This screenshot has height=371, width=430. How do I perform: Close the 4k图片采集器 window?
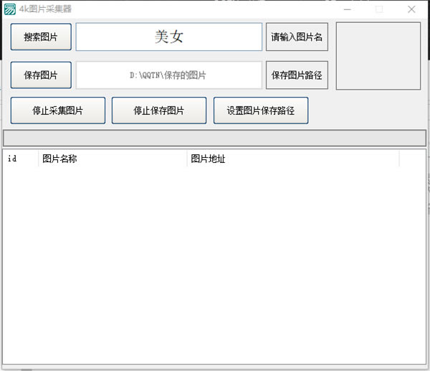pyautogui.click(x=411, y=9)
